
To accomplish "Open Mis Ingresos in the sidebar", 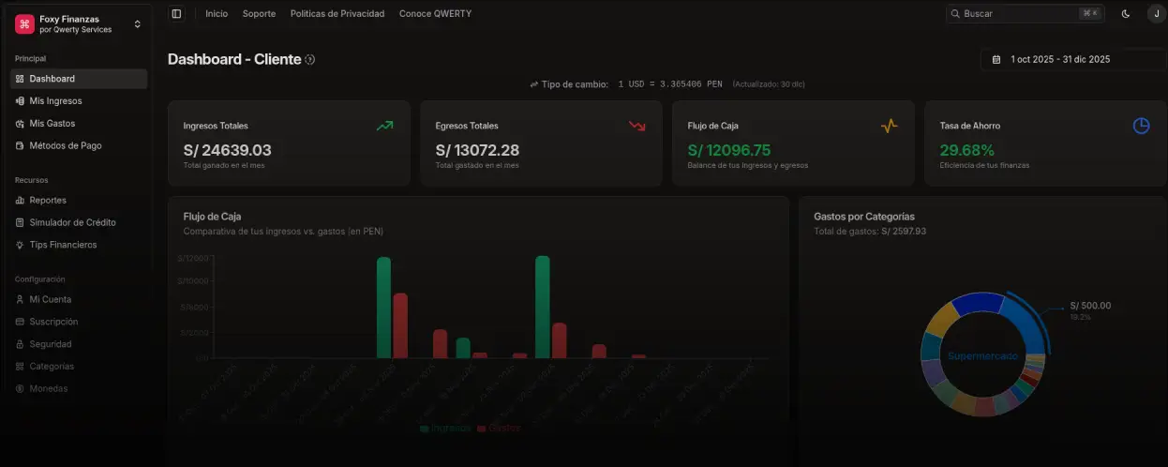I will 55,101.
